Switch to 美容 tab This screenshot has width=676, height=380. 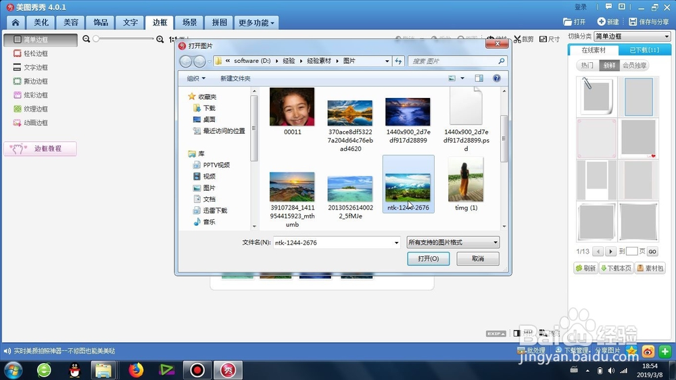tap(71, 22)
